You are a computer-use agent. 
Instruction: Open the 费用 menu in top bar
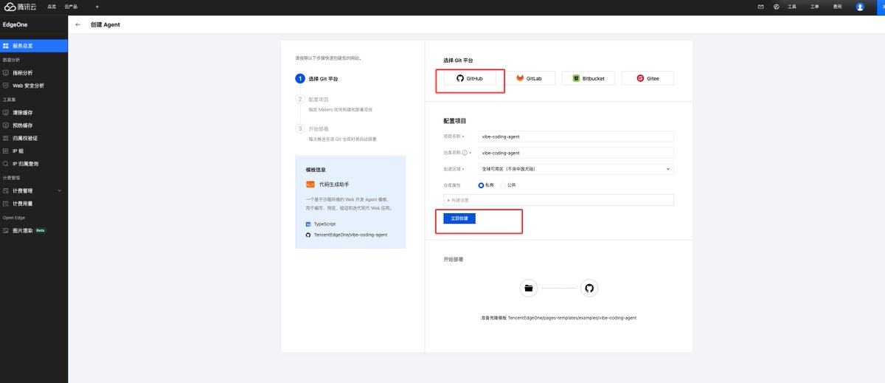click(837, 6)
